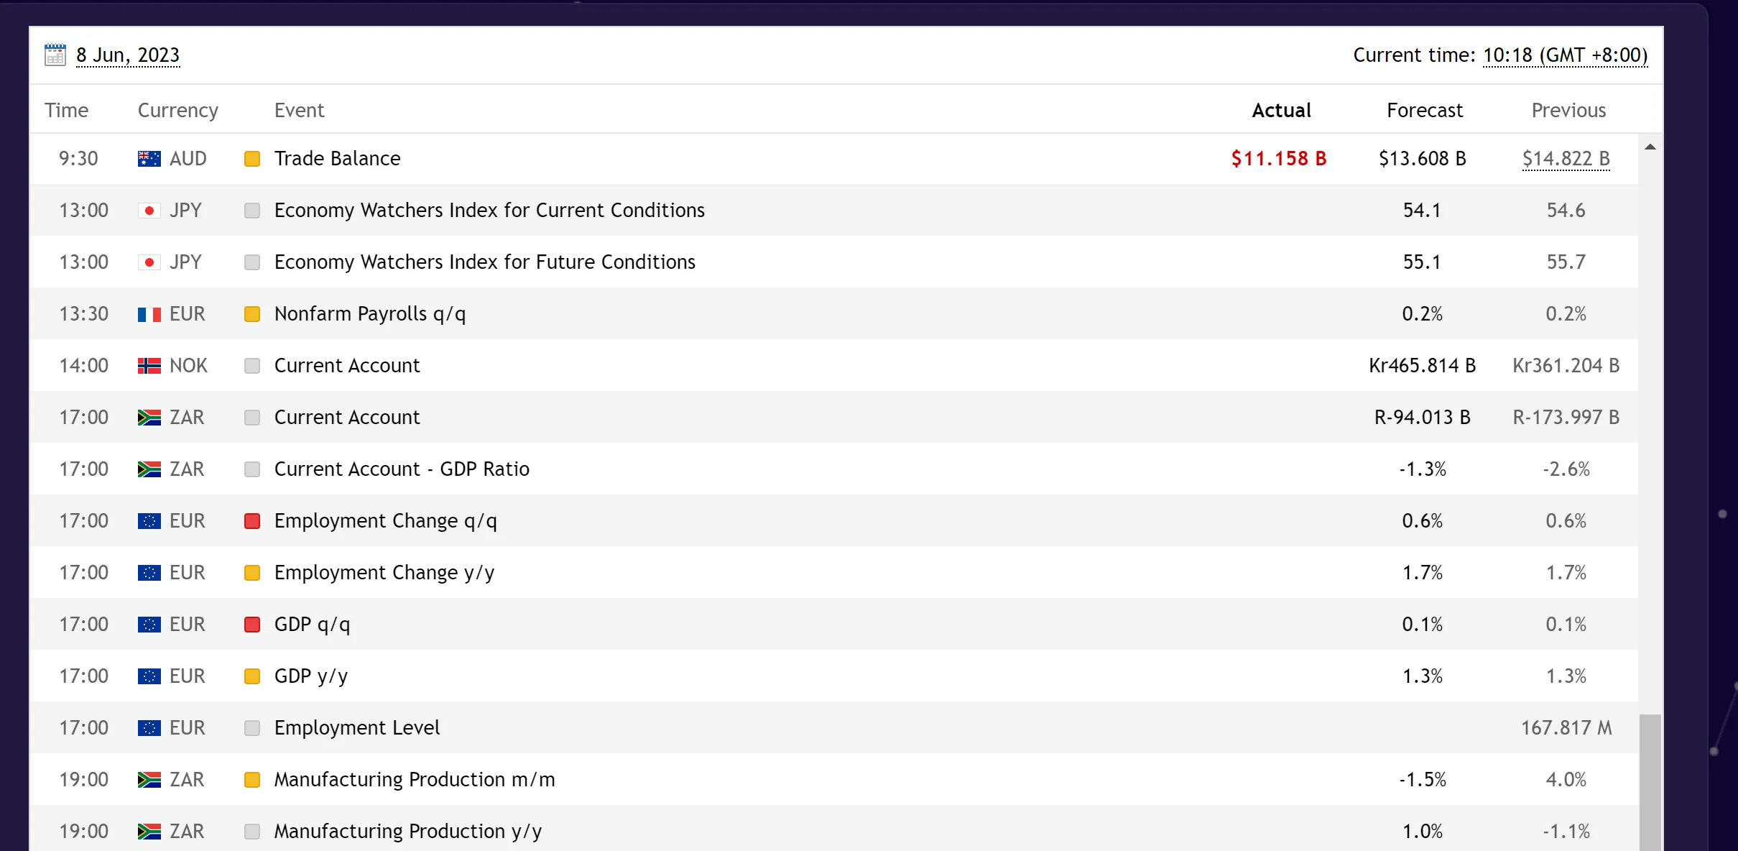Click the Australian flag on the Trade Balance row
This screenshot has width=1738, height=851.
pos(149,159)
